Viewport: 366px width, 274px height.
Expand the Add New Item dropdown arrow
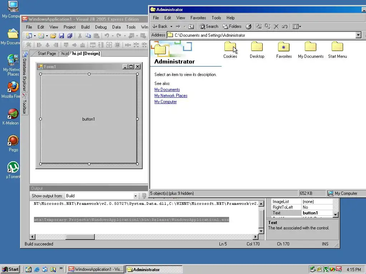pyautogui.click(x=47, y=36)
